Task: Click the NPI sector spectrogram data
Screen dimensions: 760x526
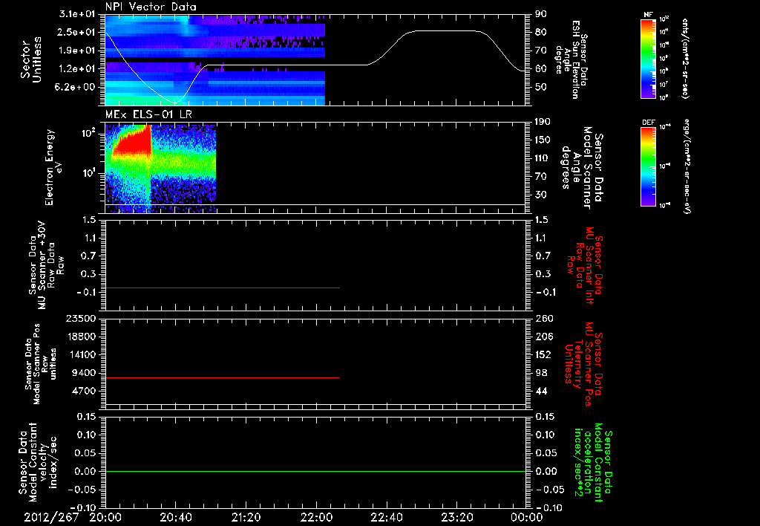Action: click(x=214, y=60)
